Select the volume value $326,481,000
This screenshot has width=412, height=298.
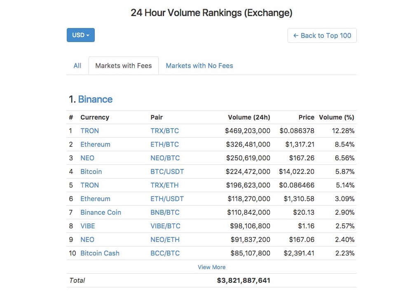[248, 145]
